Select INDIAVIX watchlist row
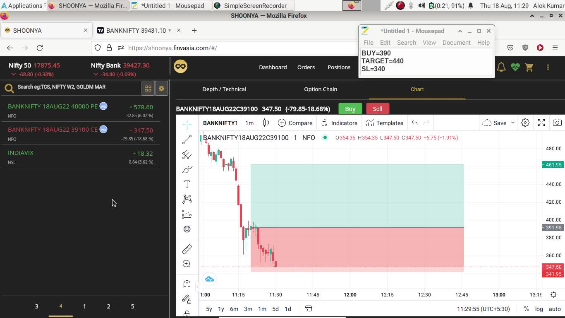565x318 pixels. pyautogui.click(x=81, y=157)
